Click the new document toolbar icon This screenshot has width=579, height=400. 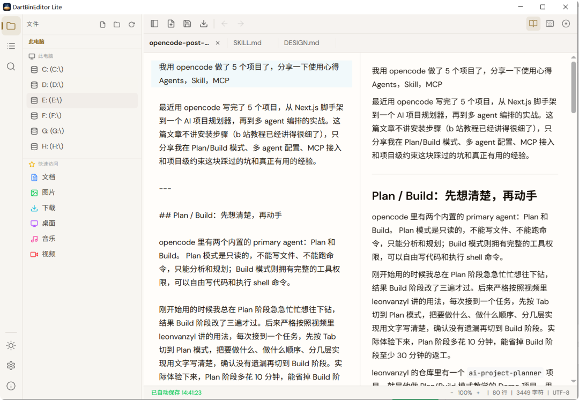pos(171,24)
